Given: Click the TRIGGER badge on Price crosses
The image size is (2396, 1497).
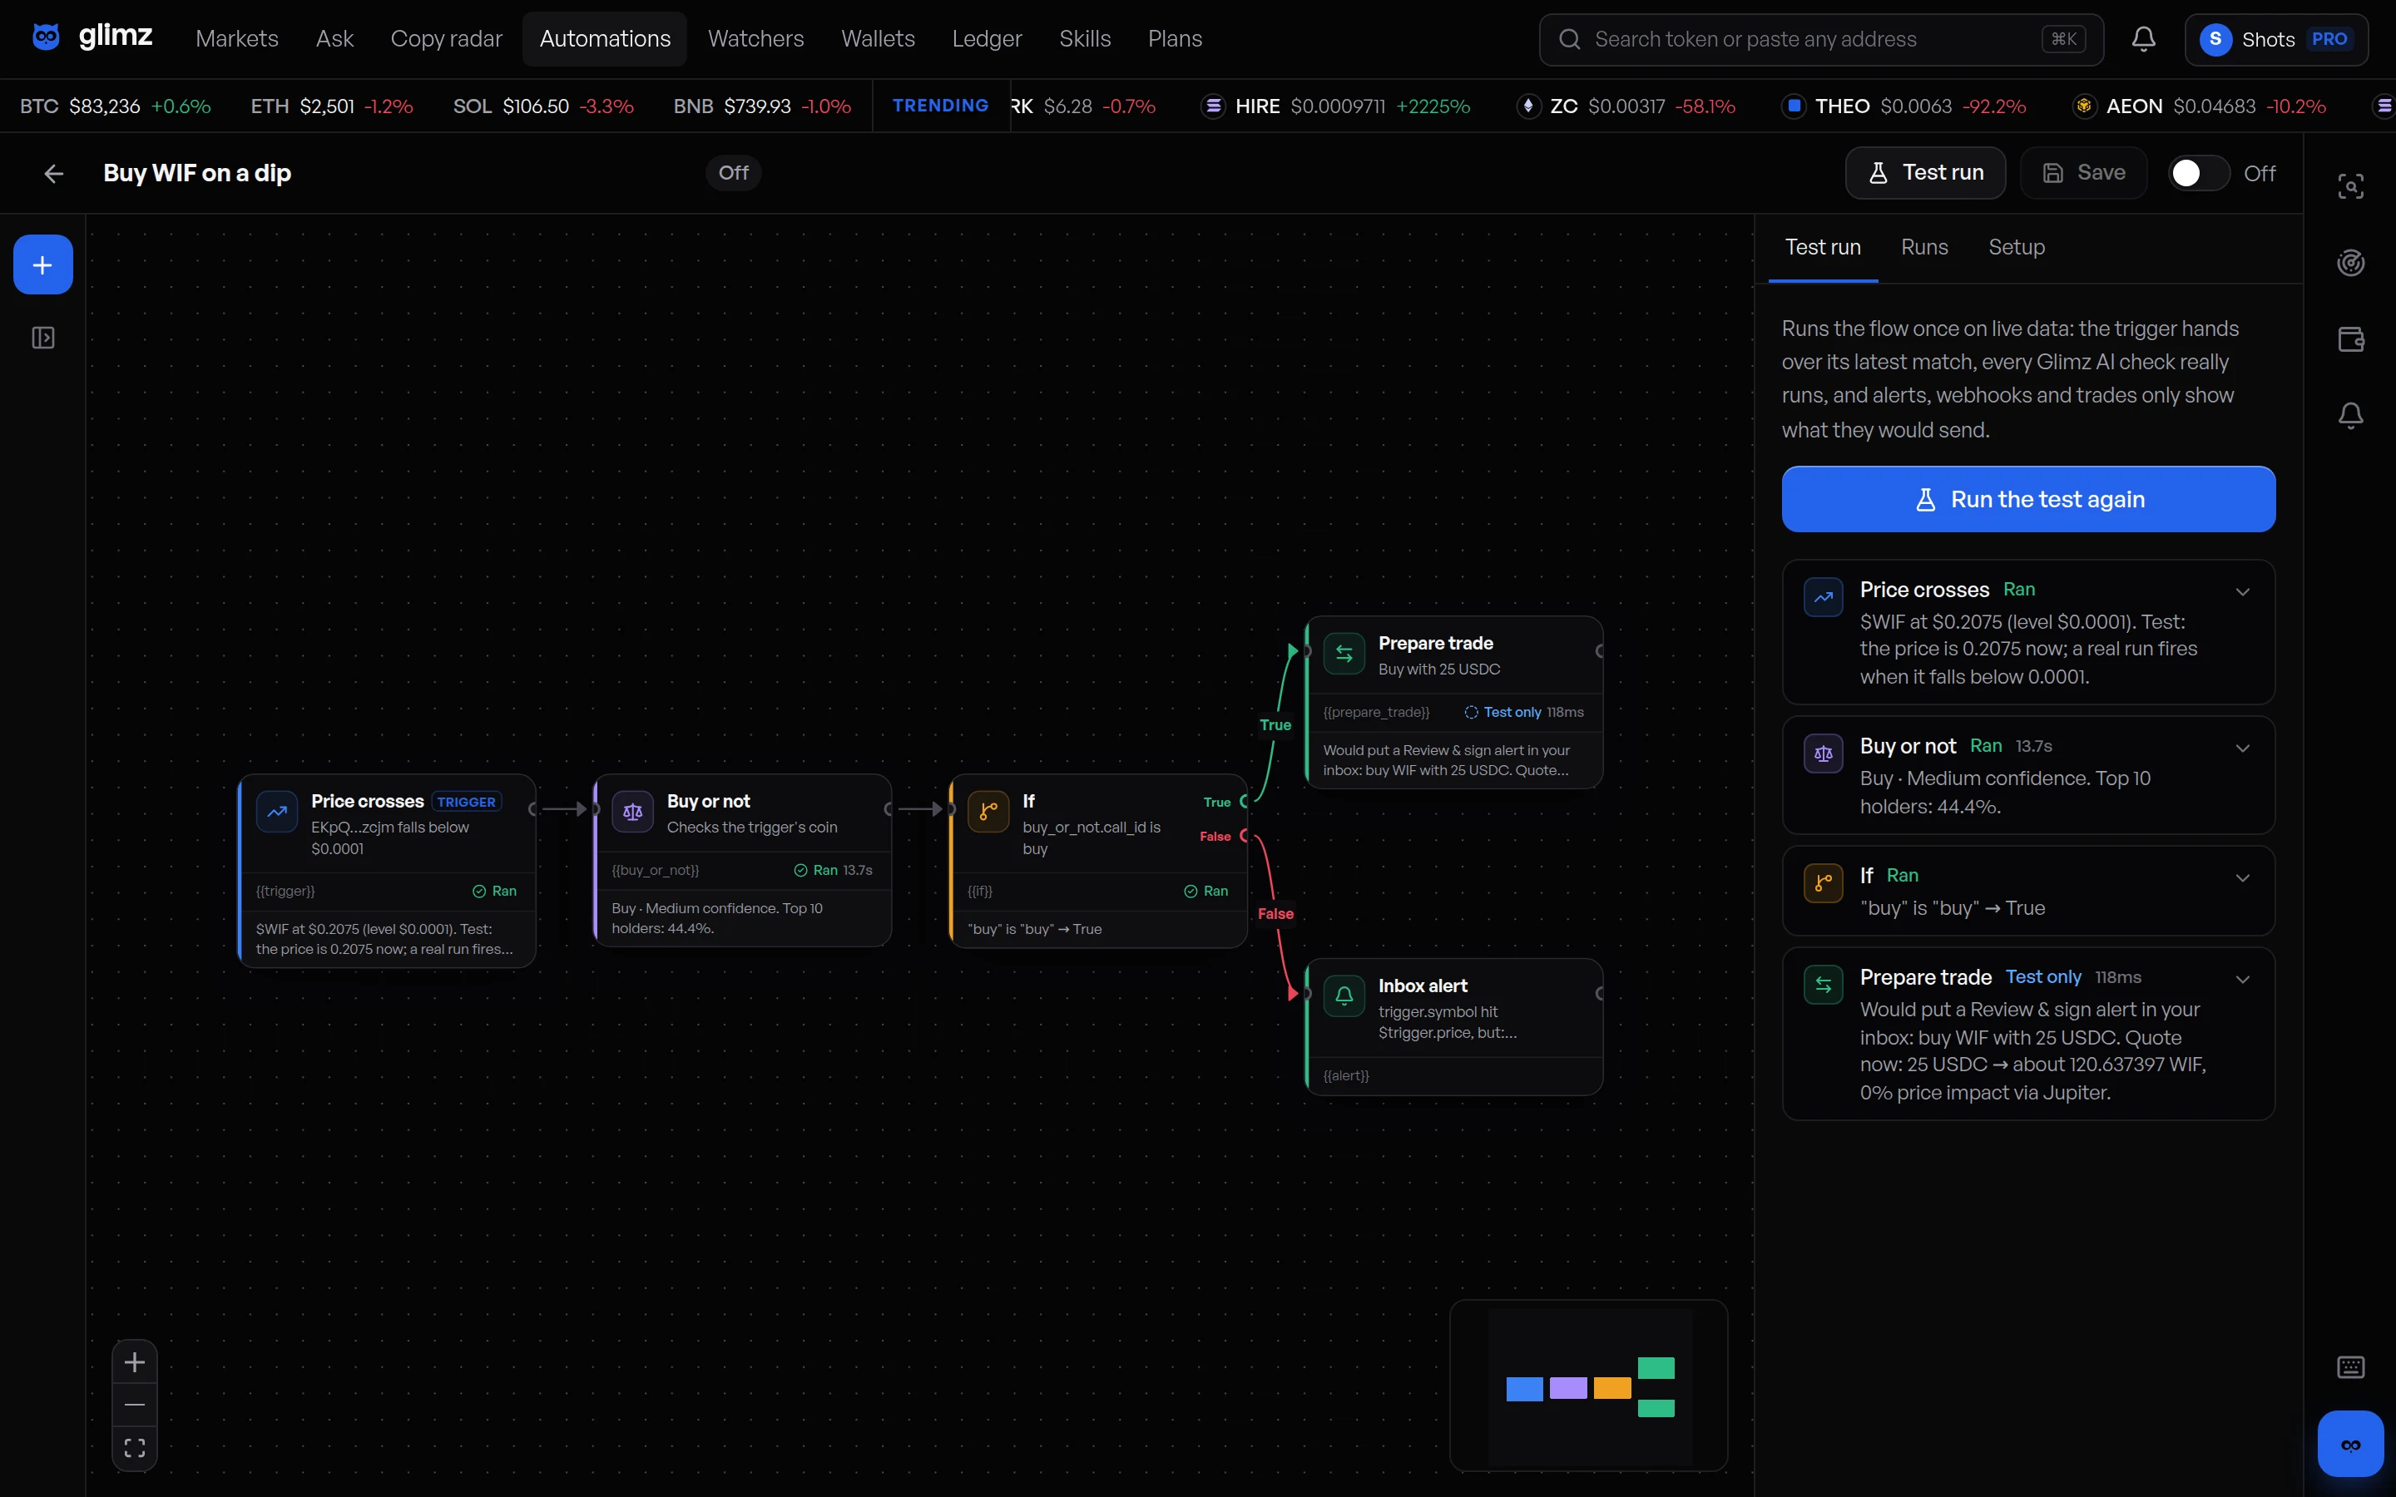Looking at the screenshot, I should [467, 802].
